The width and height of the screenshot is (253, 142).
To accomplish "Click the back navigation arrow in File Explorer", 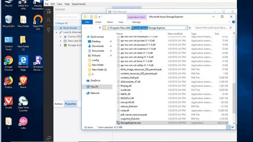I will point(85,28).
